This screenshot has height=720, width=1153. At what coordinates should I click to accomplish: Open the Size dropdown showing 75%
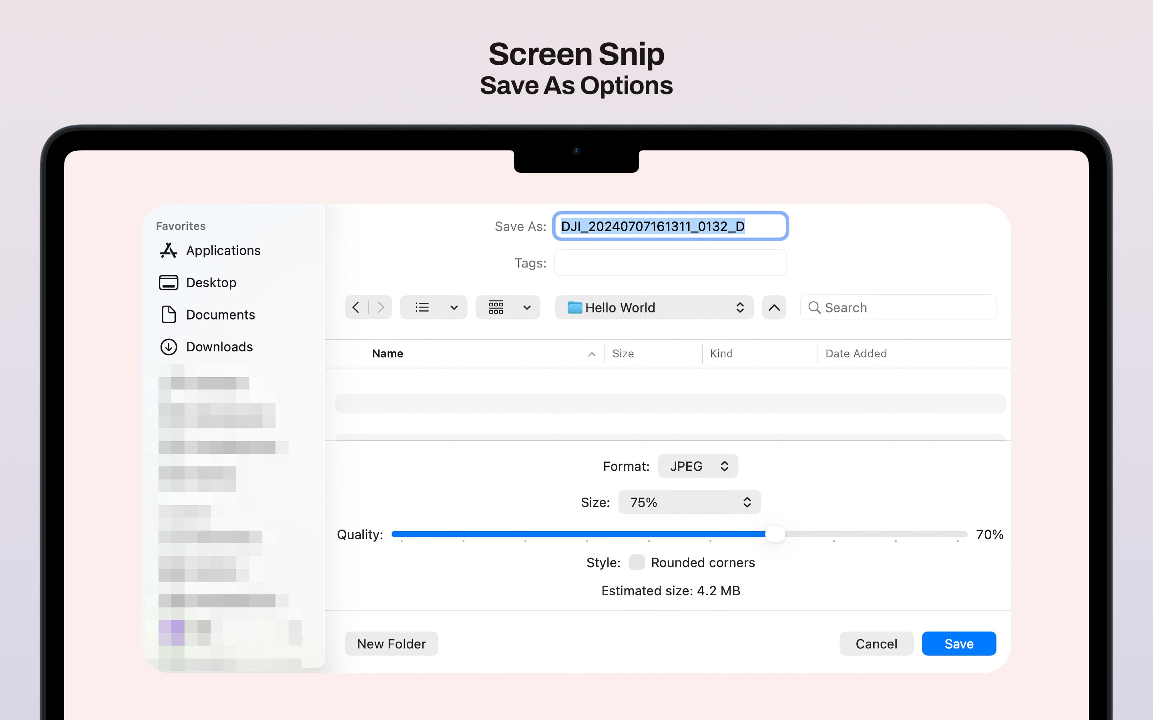[689, 502]
